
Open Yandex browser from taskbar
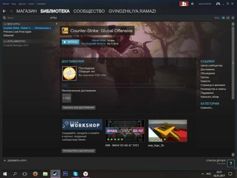click(x=86, y=174)
